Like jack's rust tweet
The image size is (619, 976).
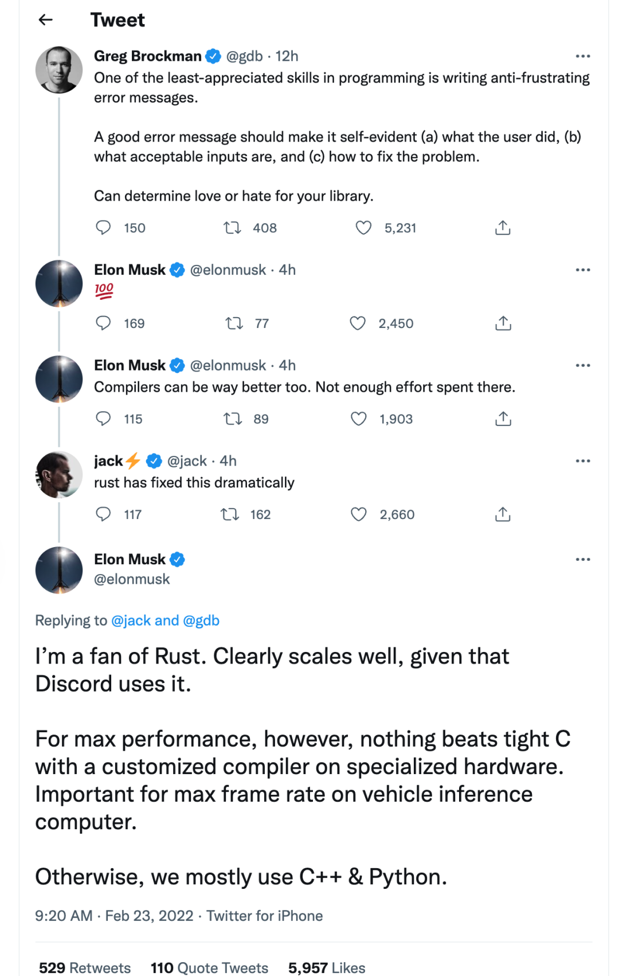click(359, 514)
